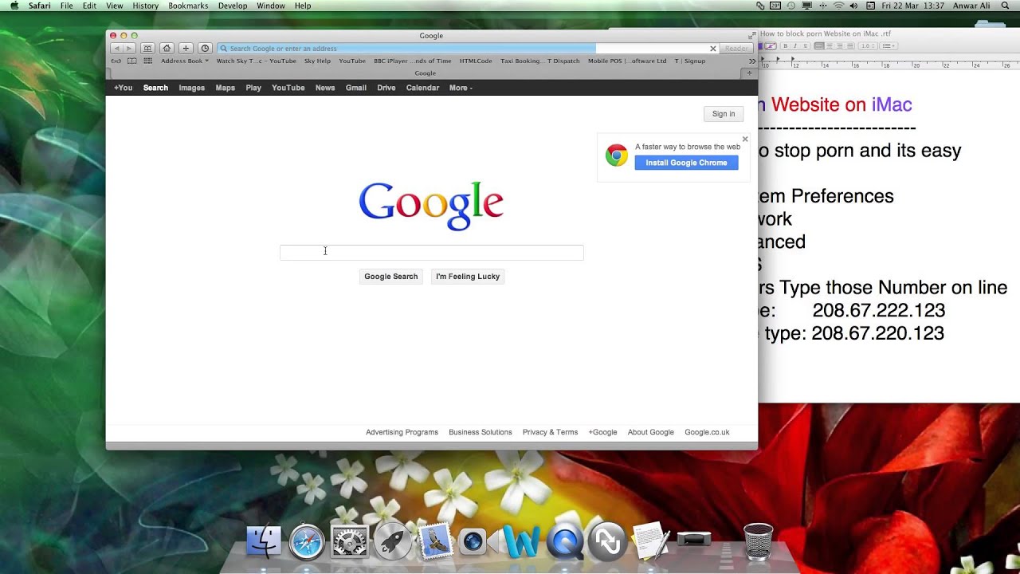Show all bookmarks open-book icon
The width and height of the screenshot is (1020, 574).
coord(132,61)
